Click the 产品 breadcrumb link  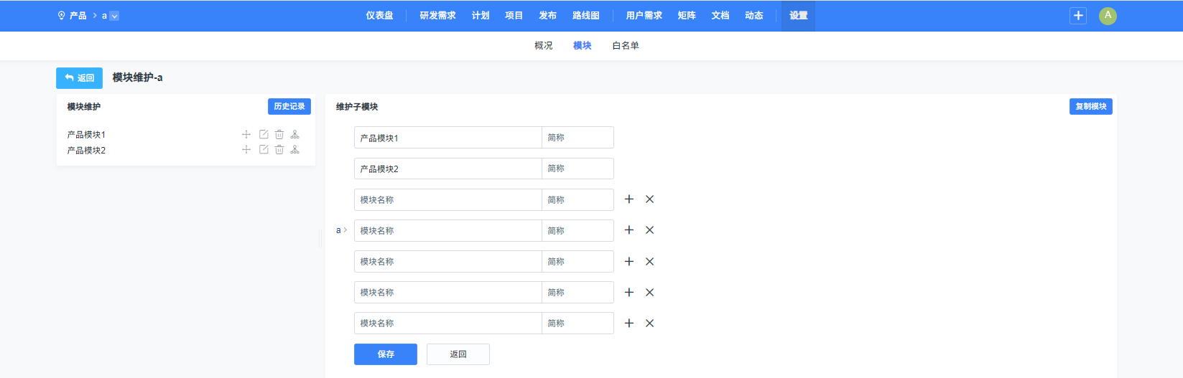click(78, 16)
